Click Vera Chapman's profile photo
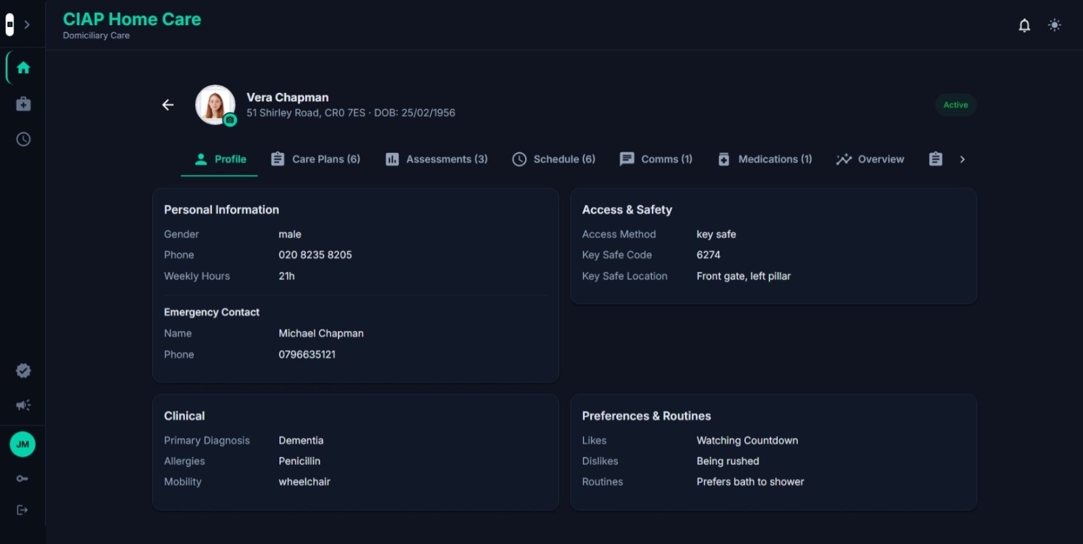 tap(215, 105)
